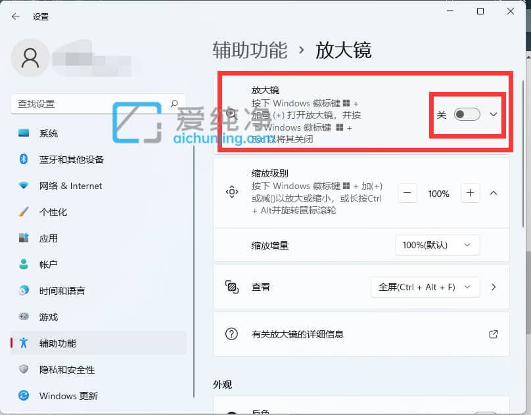531x415 pixels.
Task: Click the Bluetooth icon for 蓝牙和其他设备
Action: [x=24, y=160]
